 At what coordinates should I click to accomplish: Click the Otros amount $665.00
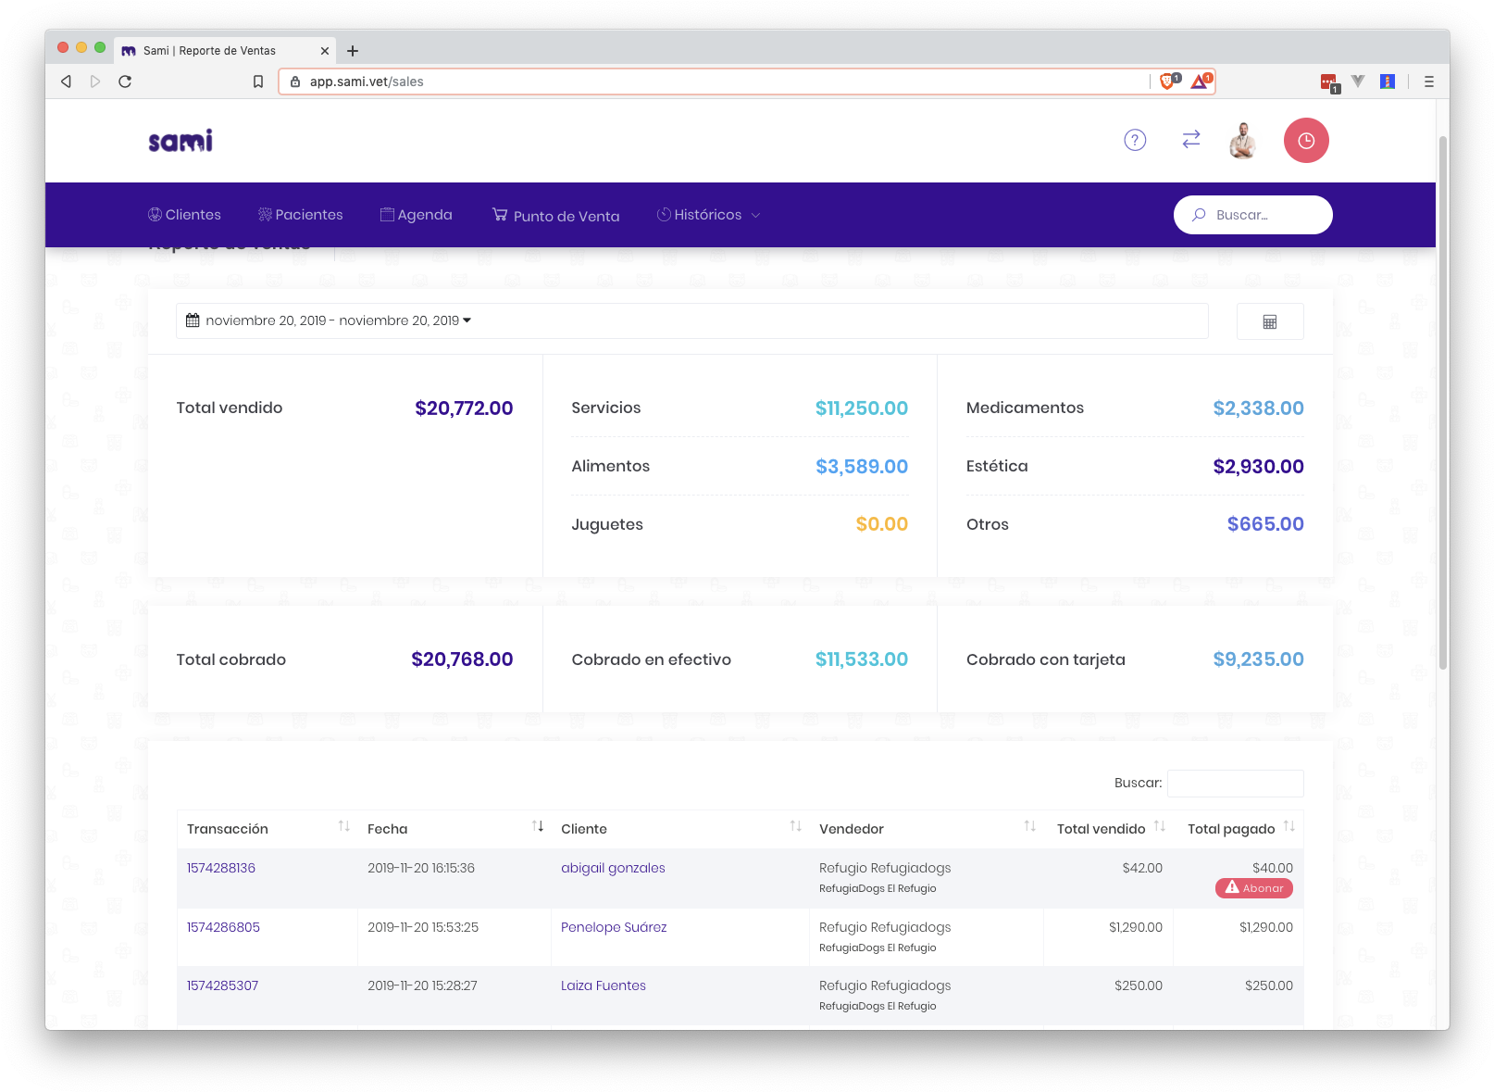[x=1265, y=524]
